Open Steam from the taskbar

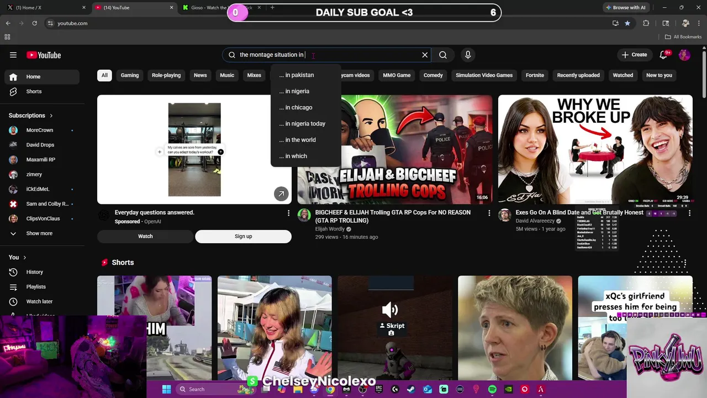411,389
